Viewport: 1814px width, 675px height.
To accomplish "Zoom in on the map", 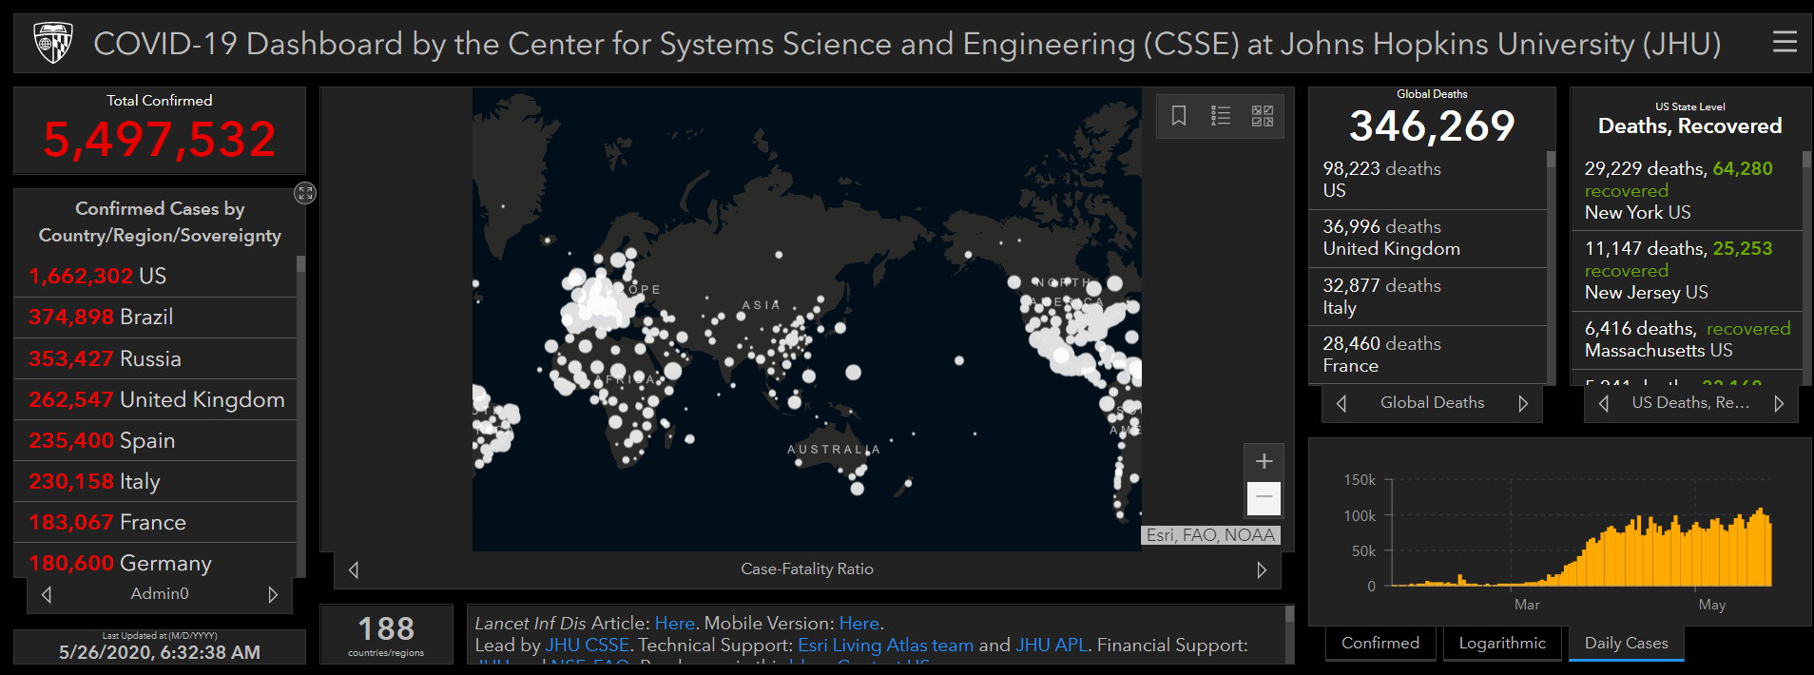I will coord(1264,461).
